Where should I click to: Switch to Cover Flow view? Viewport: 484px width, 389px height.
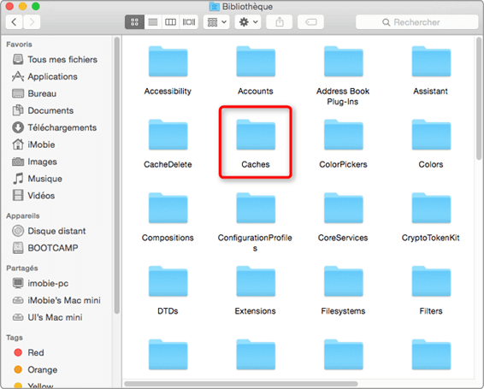(189, 22)
